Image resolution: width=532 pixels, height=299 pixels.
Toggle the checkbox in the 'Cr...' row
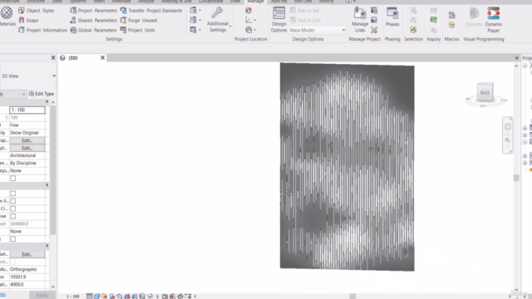pos(13,208)
